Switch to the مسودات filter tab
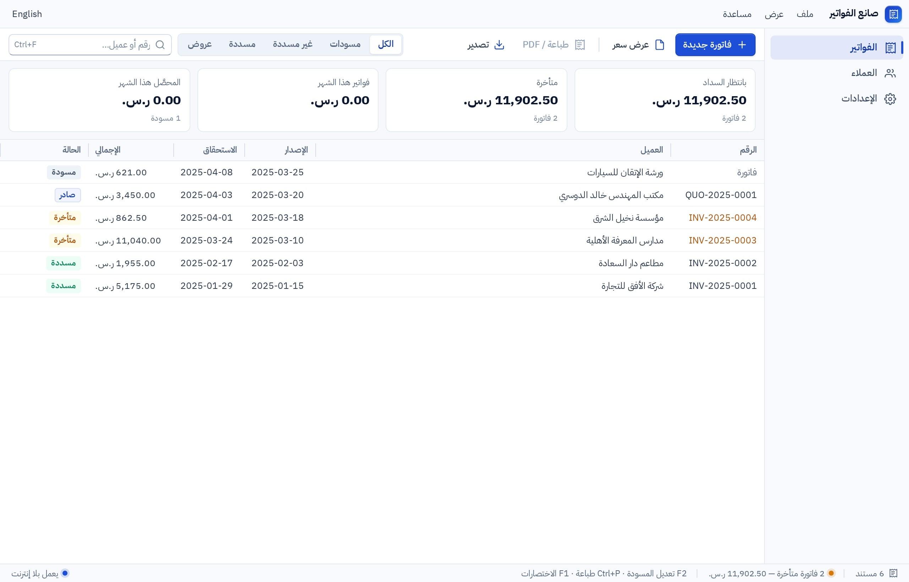Screen dimensions: 909x582 [x=345, y=44]
